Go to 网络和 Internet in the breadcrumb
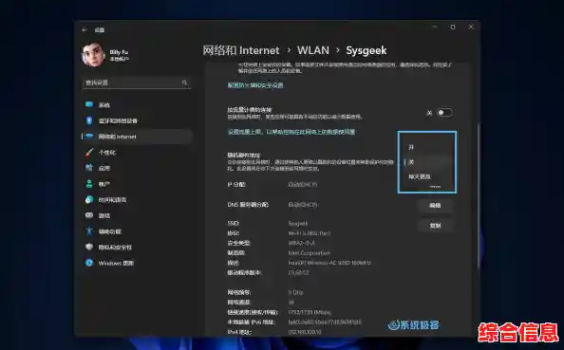Image resolution: width=564 pixels, height=350 pixels. tap(241, 50)
